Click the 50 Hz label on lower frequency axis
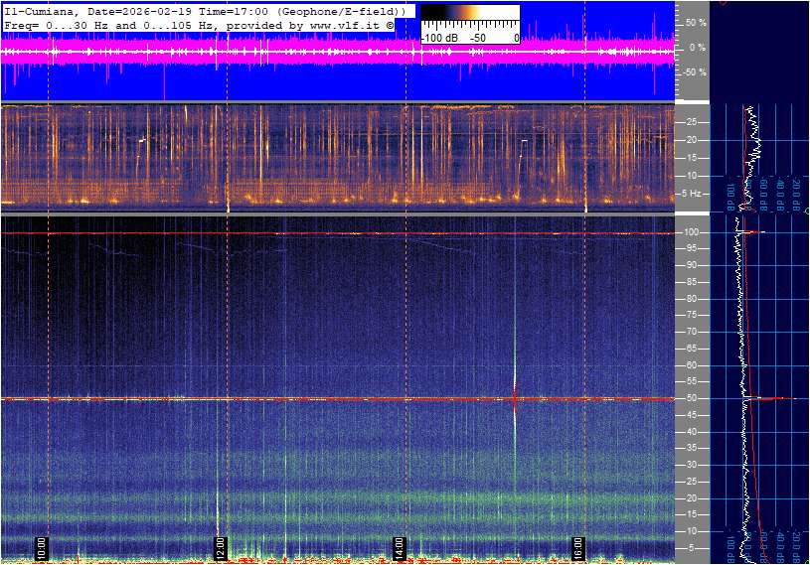Image resolution: width=810 pixels, height=565 pixels. pos(692,398)
